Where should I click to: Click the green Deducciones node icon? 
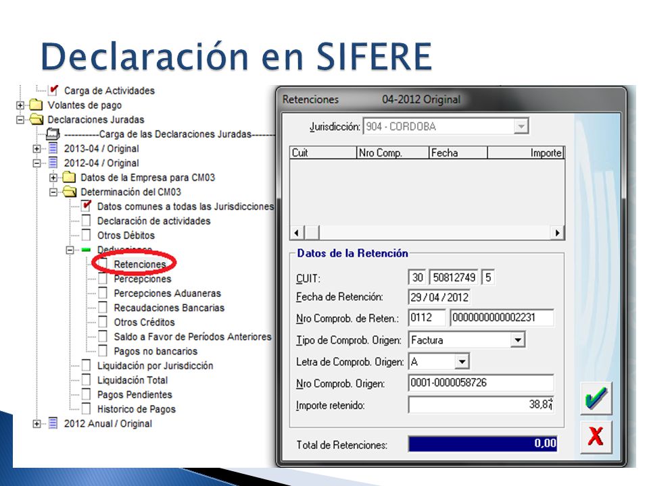coord(86,250)
